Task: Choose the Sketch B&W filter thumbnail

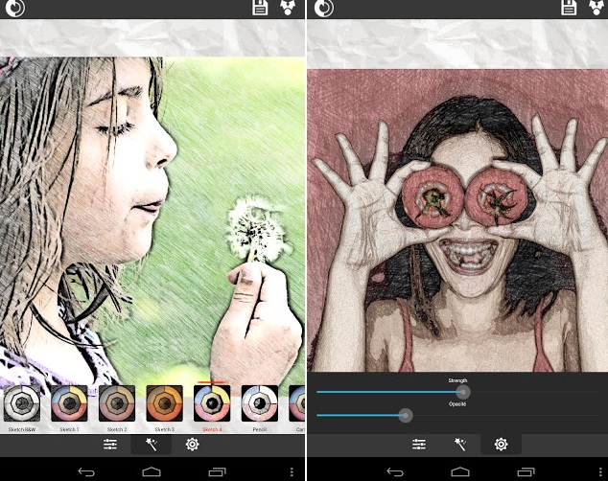Action: 22,403
